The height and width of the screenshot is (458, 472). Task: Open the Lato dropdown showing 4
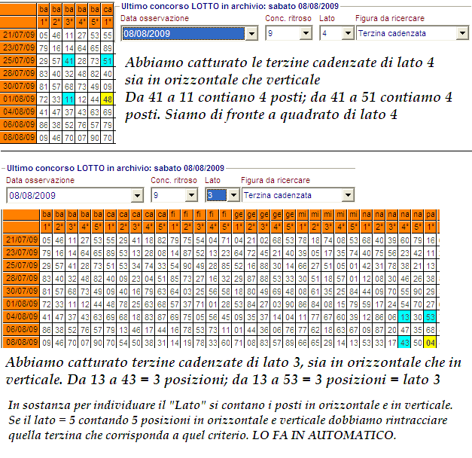(348, 33)
